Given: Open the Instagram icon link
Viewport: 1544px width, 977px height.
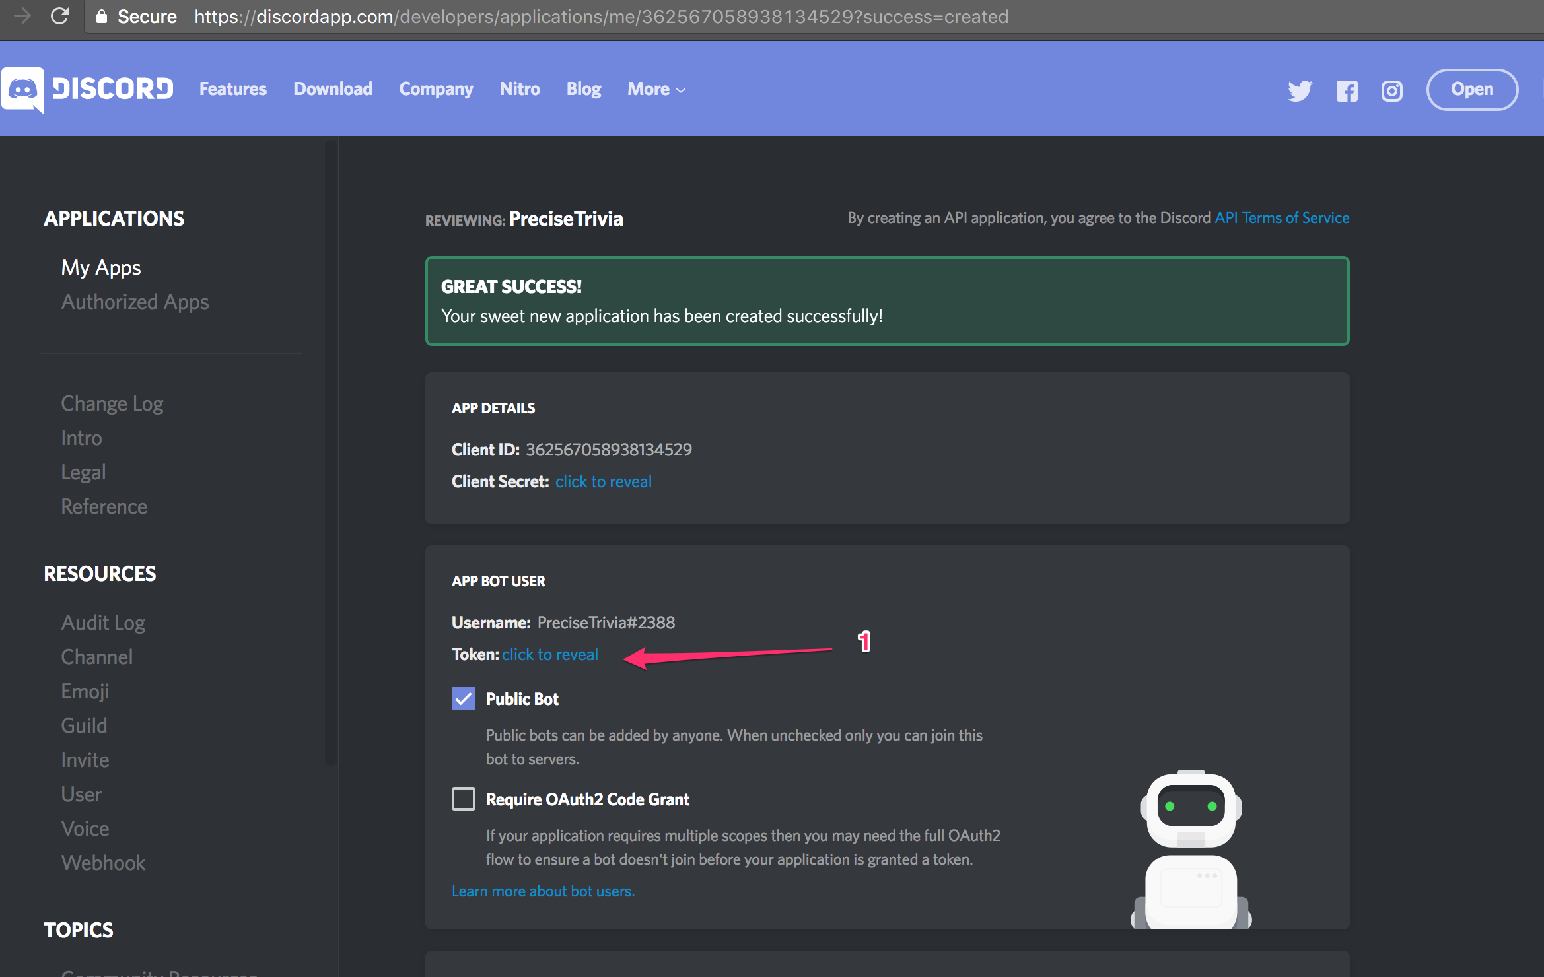Looking at the screenshot, I should coord(1391,90).
